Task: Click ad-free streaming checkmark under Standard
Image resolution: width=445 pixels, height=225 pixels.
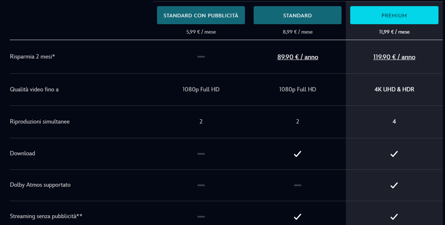Action: point(297,217)
